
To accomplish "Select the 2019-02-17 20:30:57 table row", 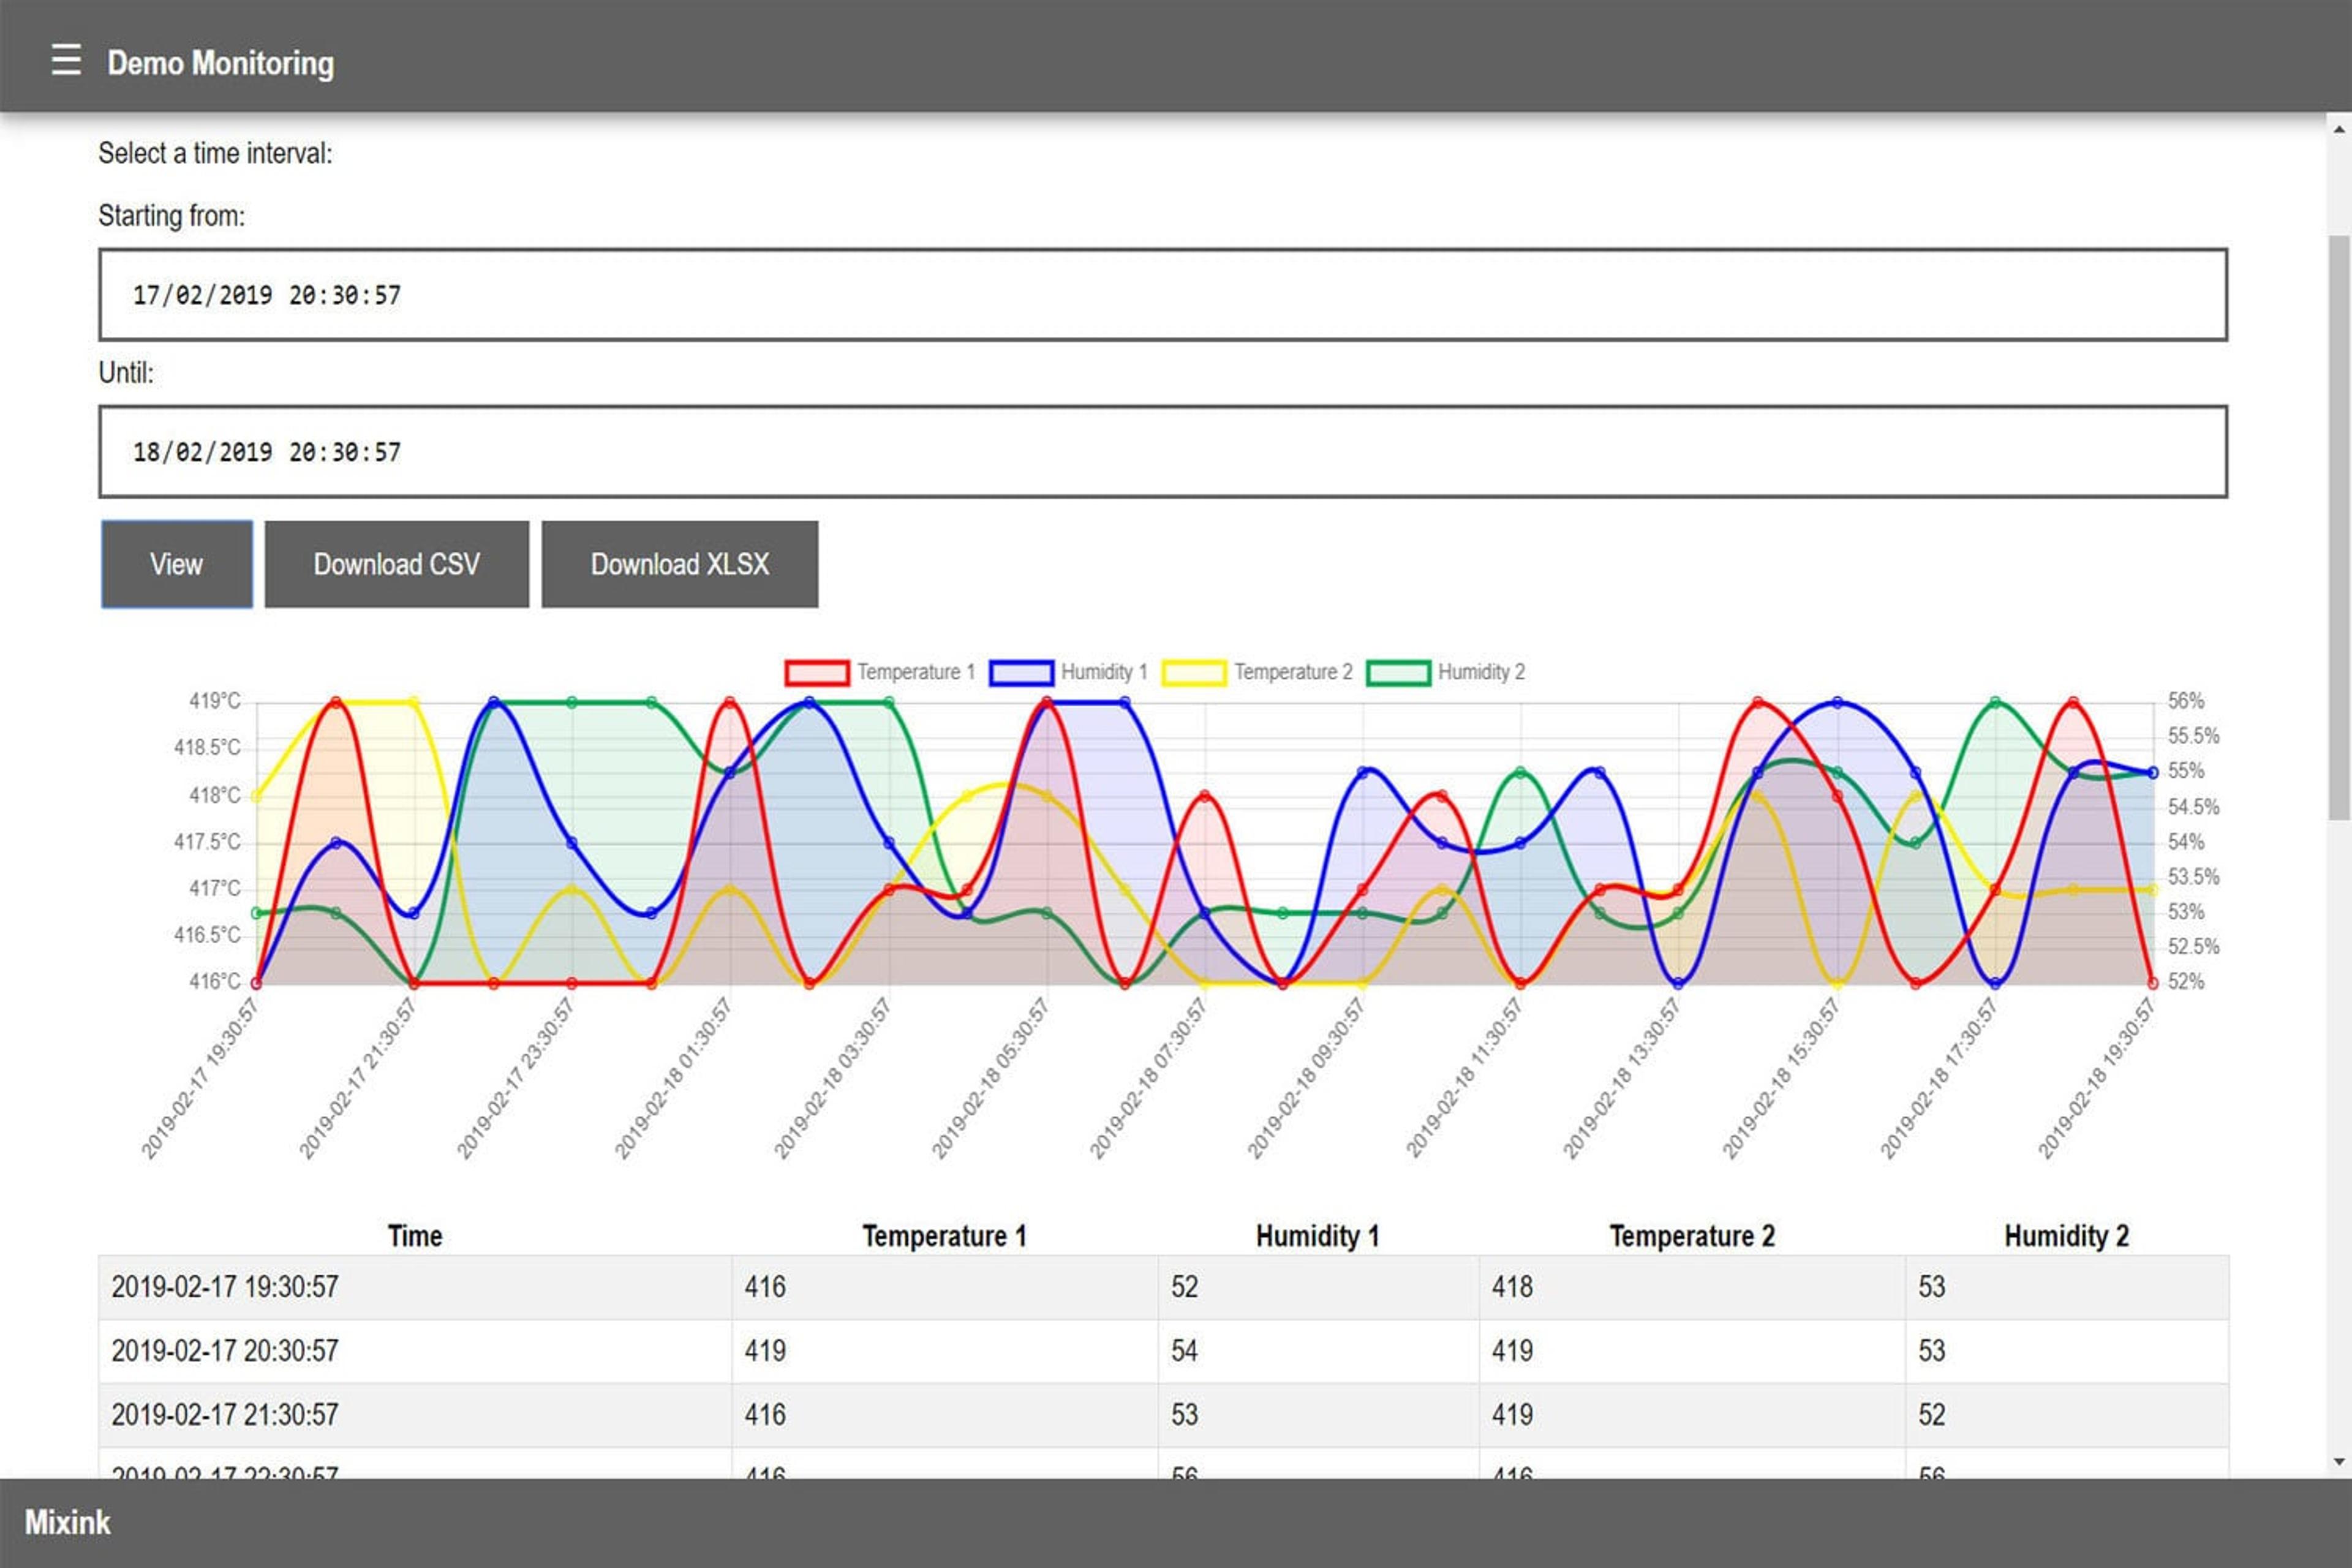I will (1163, 1351).
